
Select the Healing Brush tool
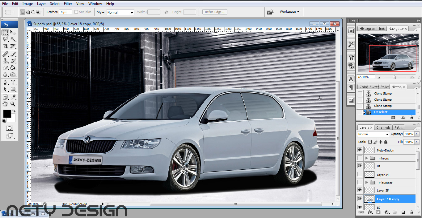click(x=5, y=54)
